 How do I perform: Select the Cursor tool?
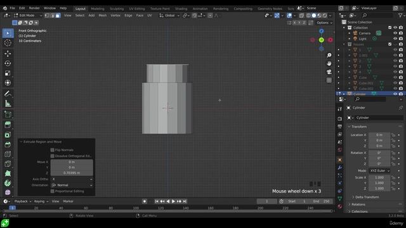click(8, 43)
